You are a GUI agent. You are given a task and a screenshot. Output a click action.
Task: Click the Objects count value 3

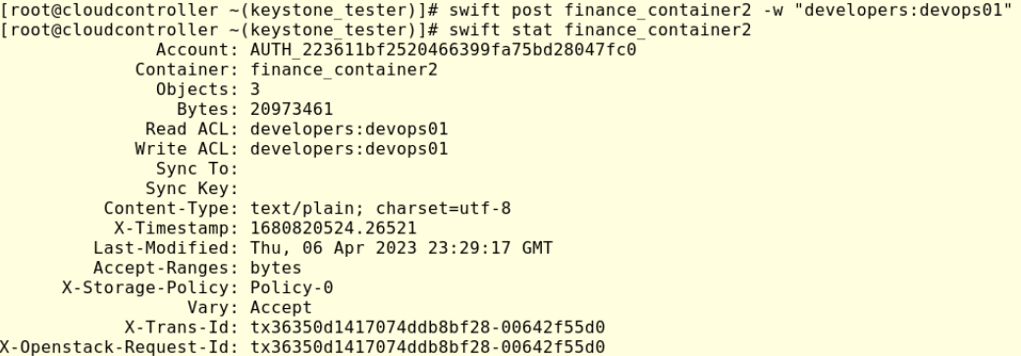[x=255, y=90]
